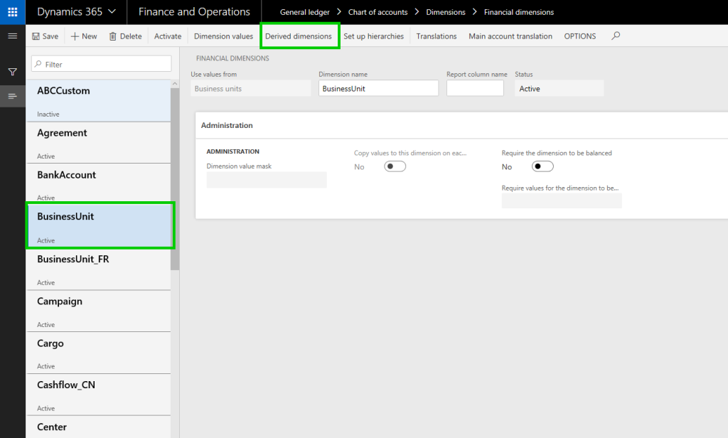This screenshot has width=728, height=438.
Task: Expand the navigation pane hamburger icon
Action: click(11, 36)
